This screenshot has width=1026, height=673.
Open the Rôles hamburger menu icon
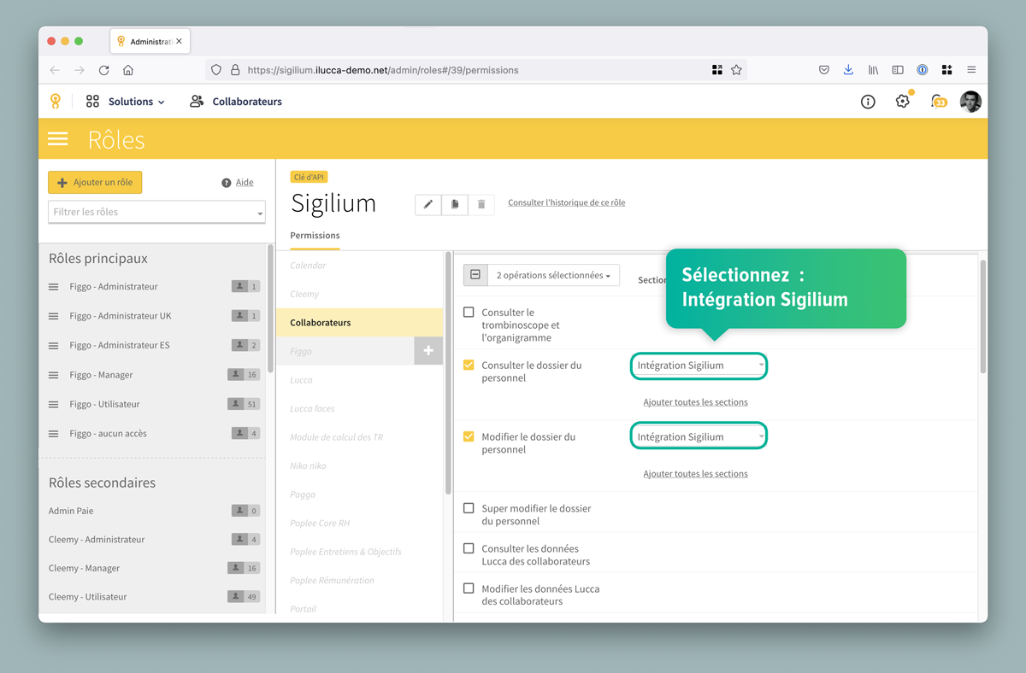click(58, 139)
